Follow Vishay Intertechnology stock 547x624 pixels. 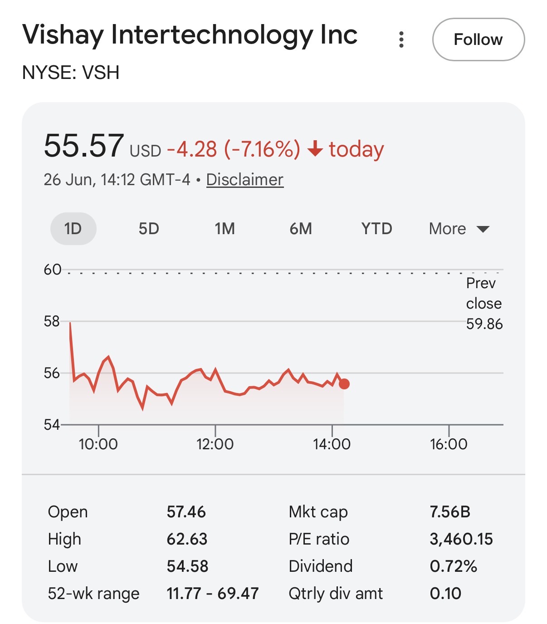pos(479,39)
